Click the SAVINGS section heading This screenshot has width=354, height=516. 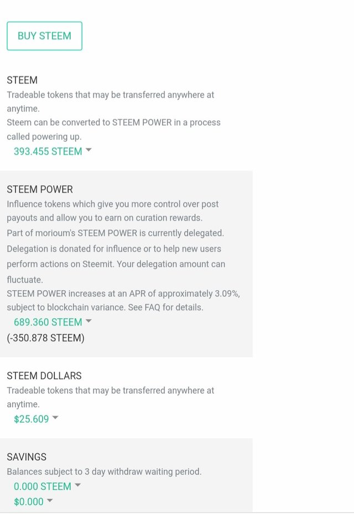point(27,457)
